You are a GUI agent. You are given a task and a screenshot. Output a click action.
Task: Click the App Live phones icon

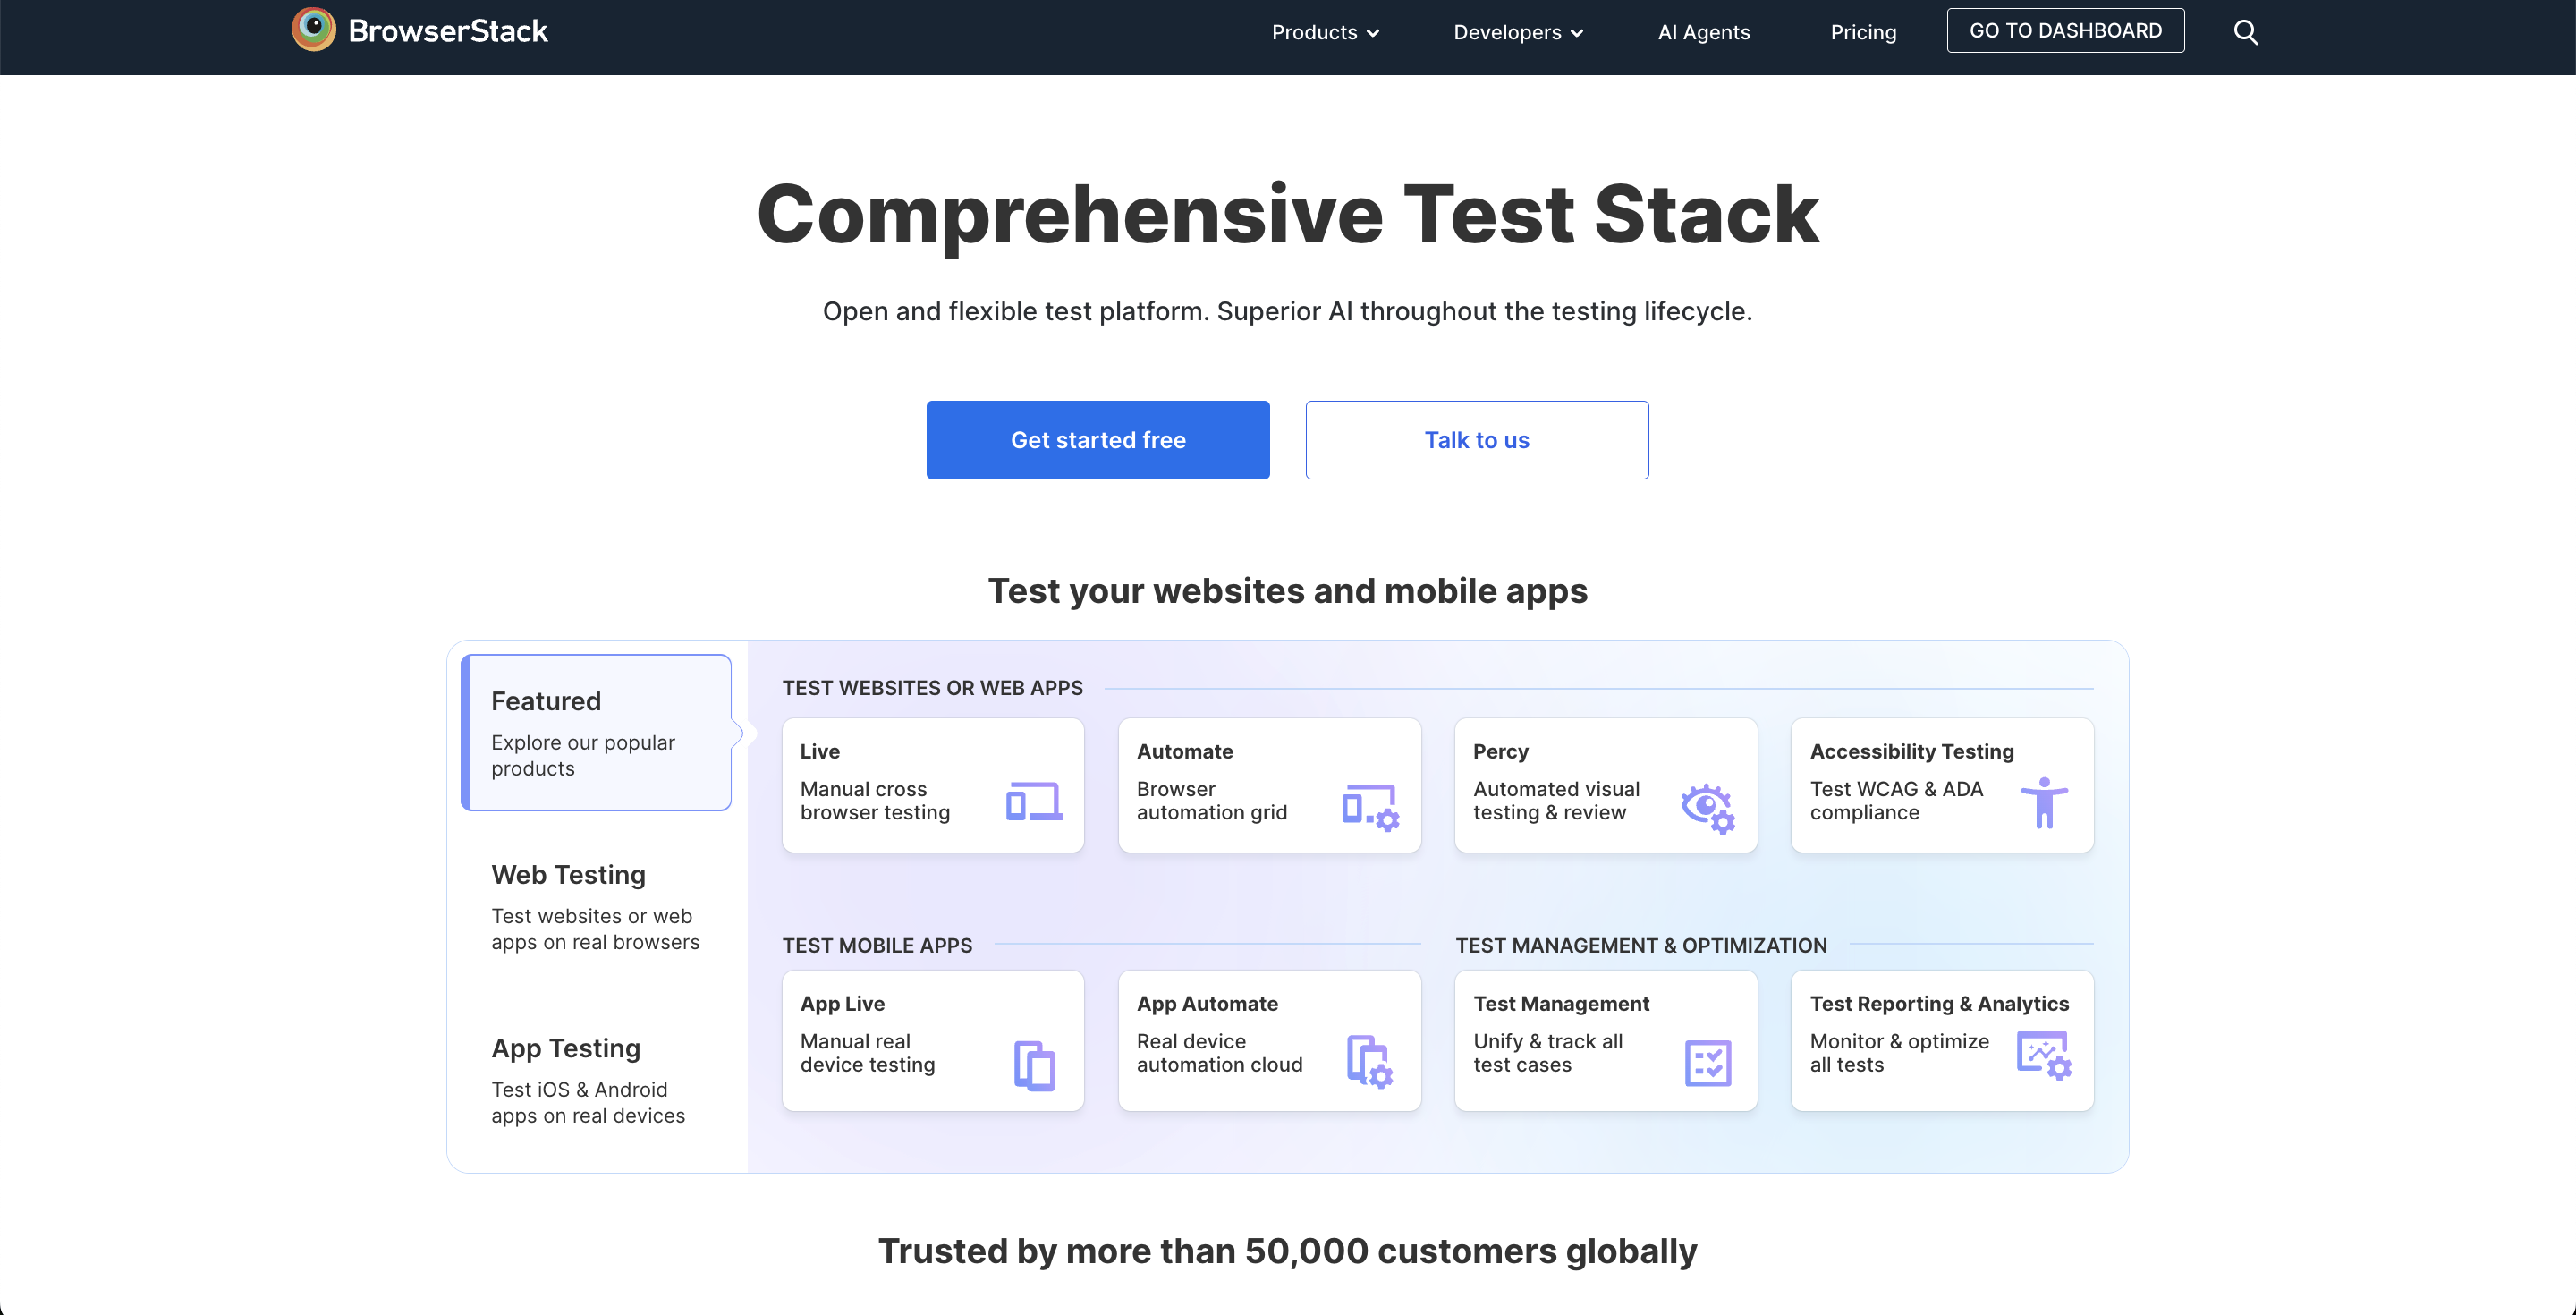point(1034,1065)
